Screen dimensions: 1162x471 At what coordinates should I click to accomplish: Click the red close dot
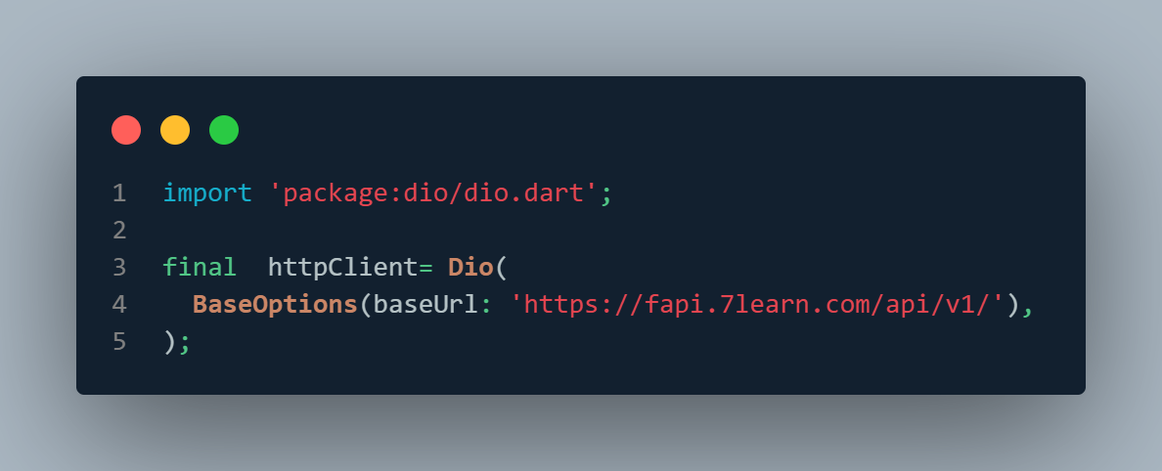point(126,130)
